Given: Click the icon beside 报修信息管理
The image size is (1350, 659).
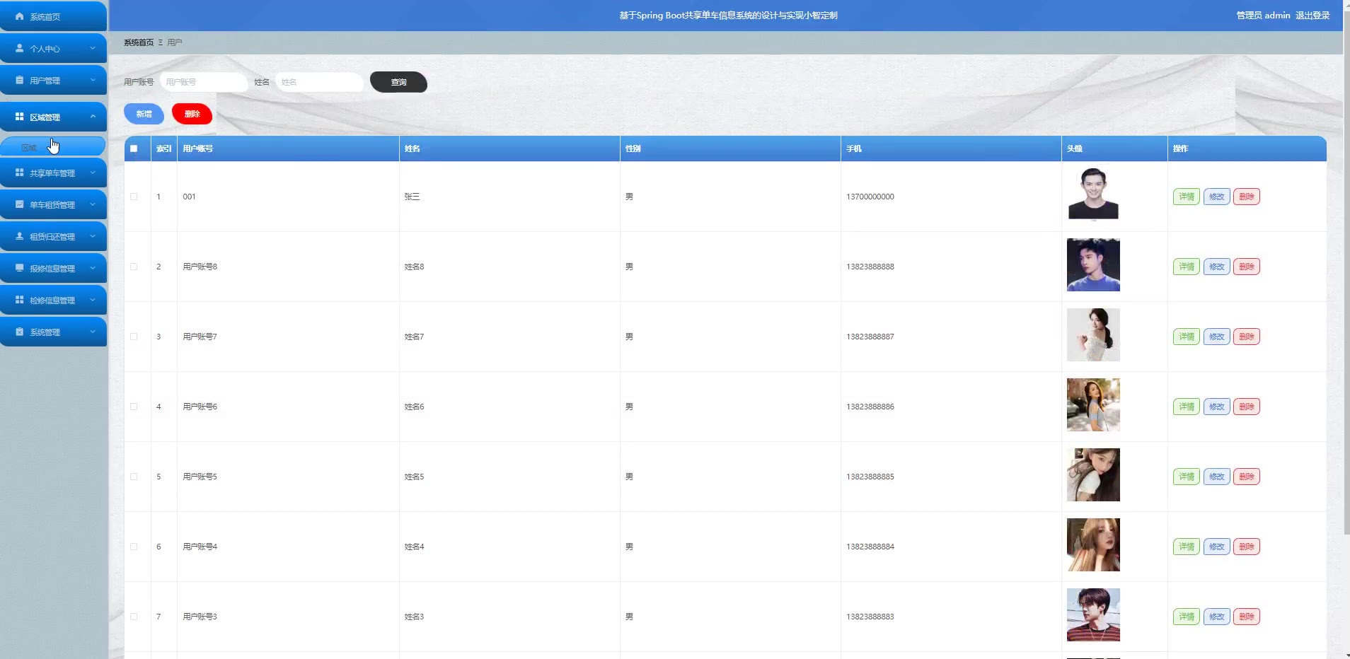Looking at the screenshot, I should (x=19, y=268).
